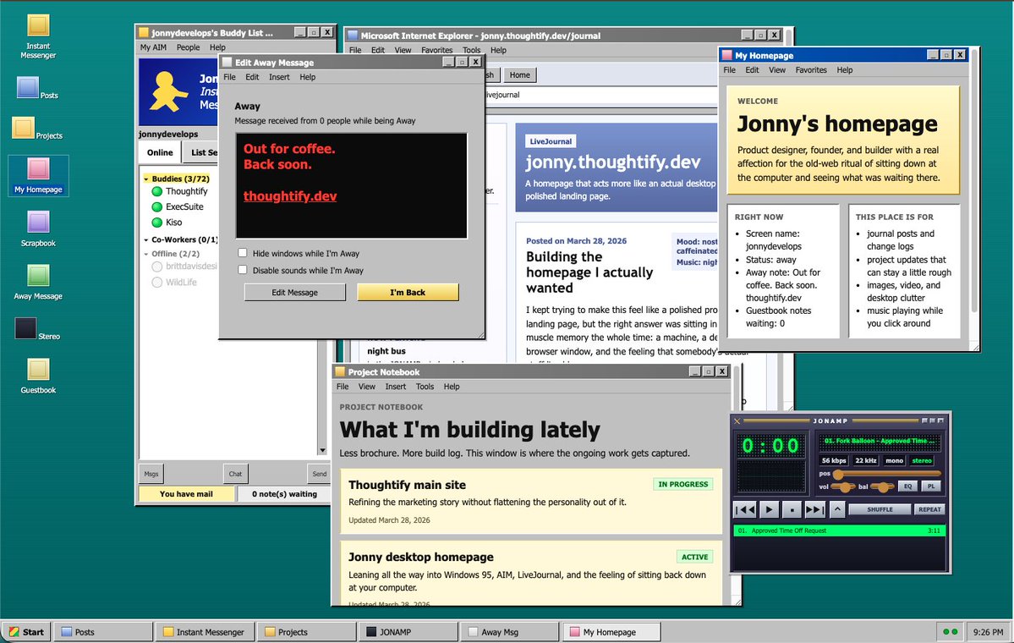This screenshot has width=1014, height=643.
Task: Toggle Repeat in JONAMP
Action: click(x=929, y=509)
